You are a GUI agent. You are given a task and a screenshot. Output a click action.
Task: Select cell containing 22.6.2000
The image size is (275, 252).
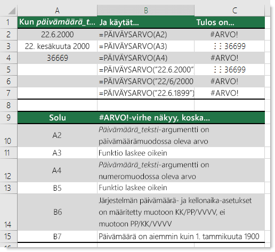(57, 35)
